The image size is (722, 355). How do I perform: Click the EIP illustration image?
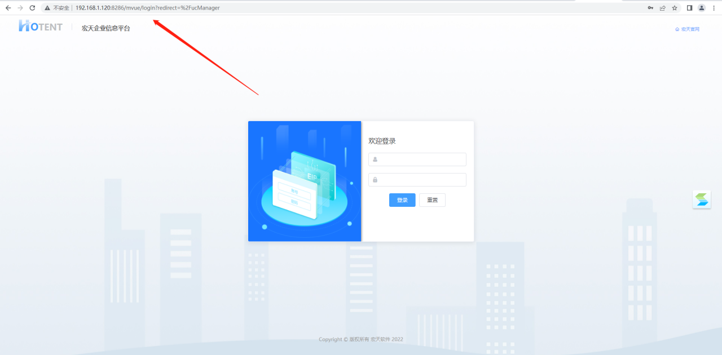pos(305,181)
